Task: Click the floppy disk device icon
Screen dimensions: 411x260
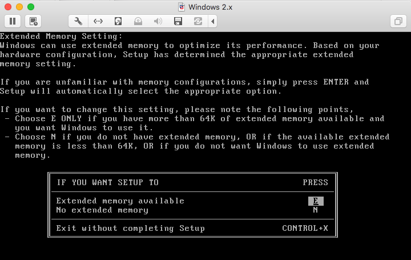Action: point(178,21)
